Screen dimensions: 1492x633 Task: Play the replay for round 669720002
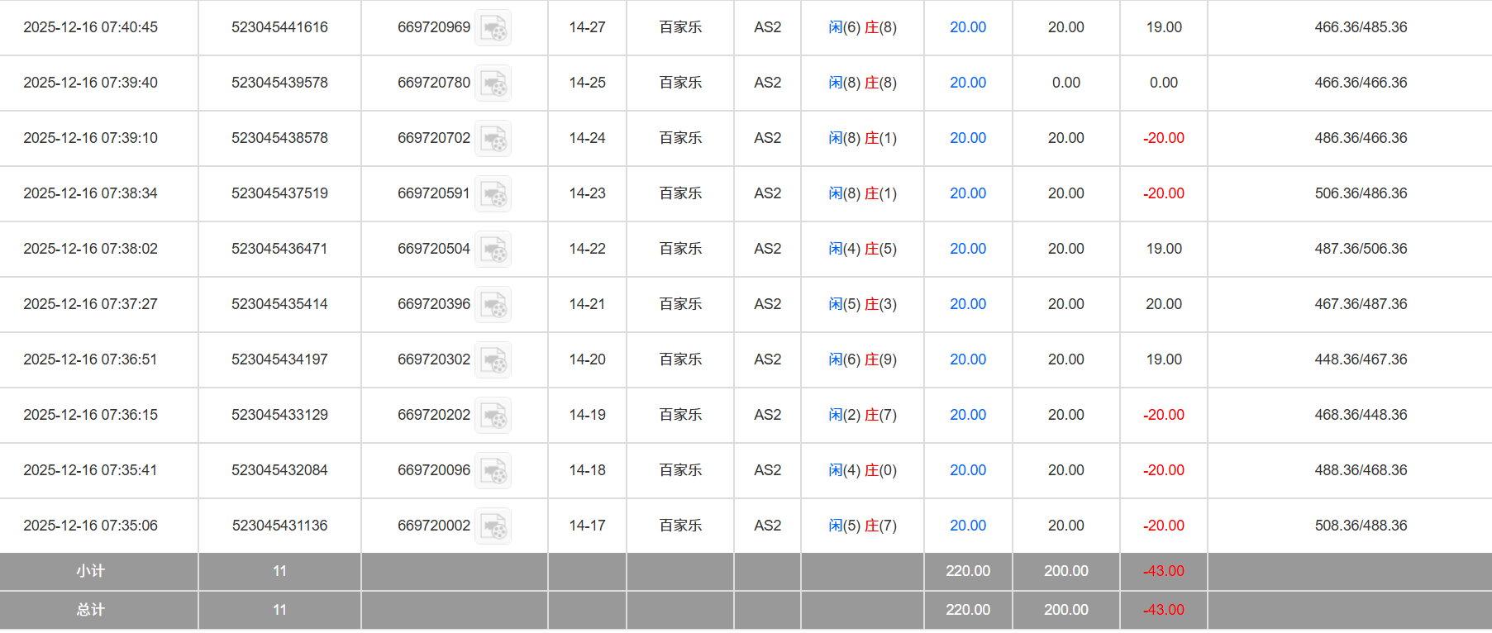493,526
